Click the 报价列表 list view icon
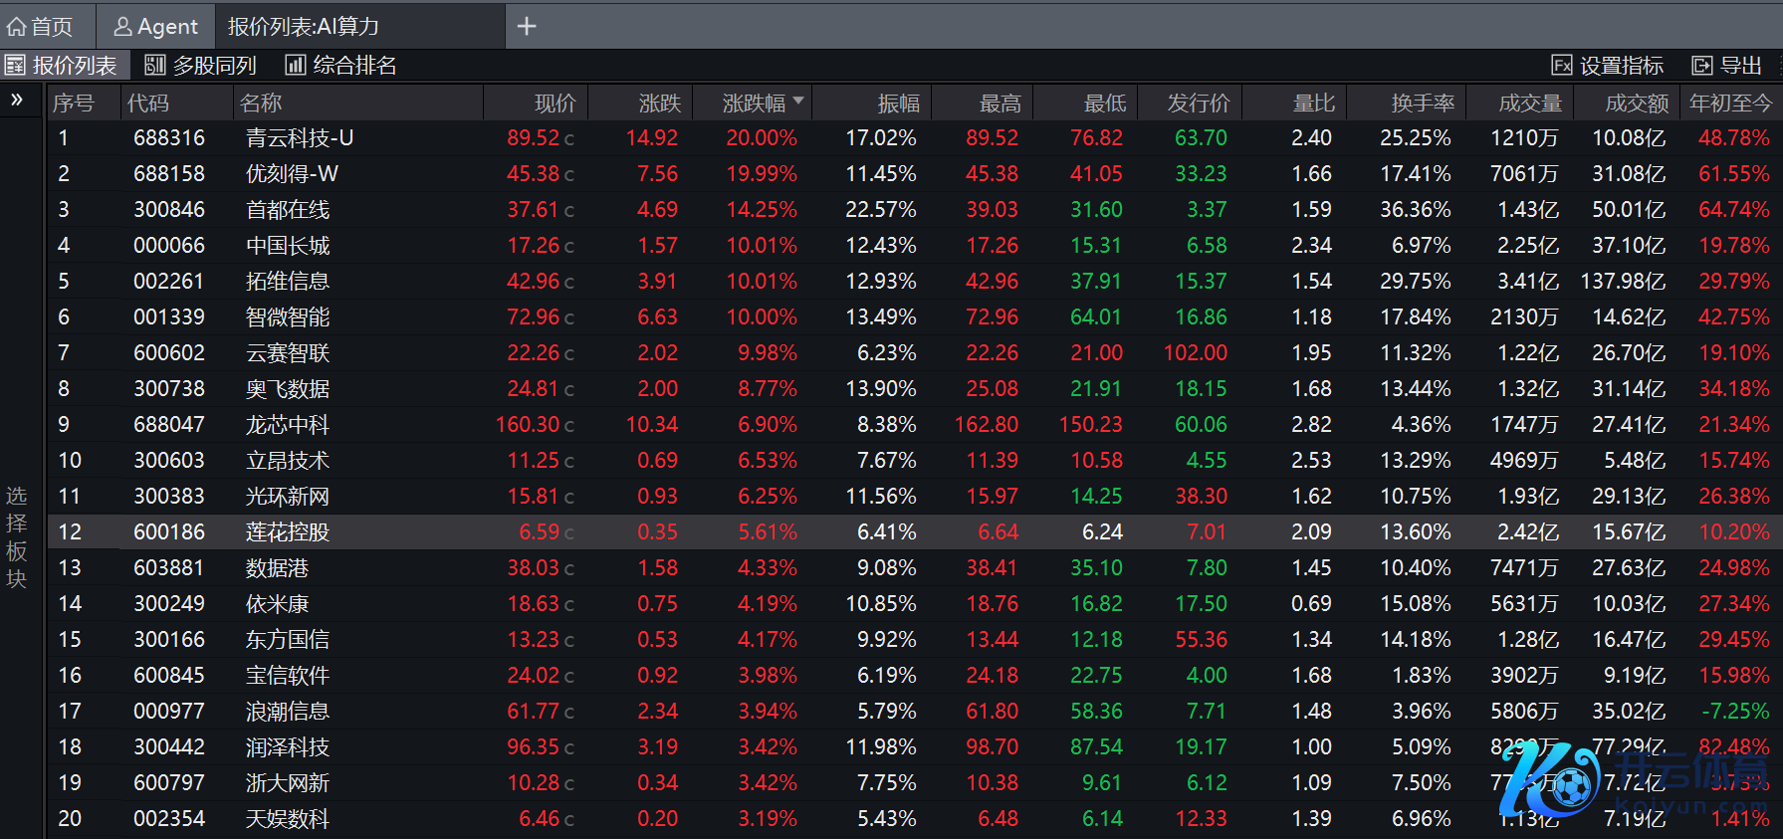Screen dimensions: 1783x839 point(15,66)
